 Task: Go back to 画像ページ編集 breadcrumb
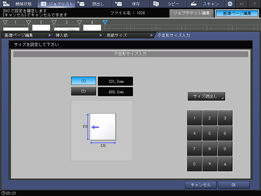(x=27, y=35)
